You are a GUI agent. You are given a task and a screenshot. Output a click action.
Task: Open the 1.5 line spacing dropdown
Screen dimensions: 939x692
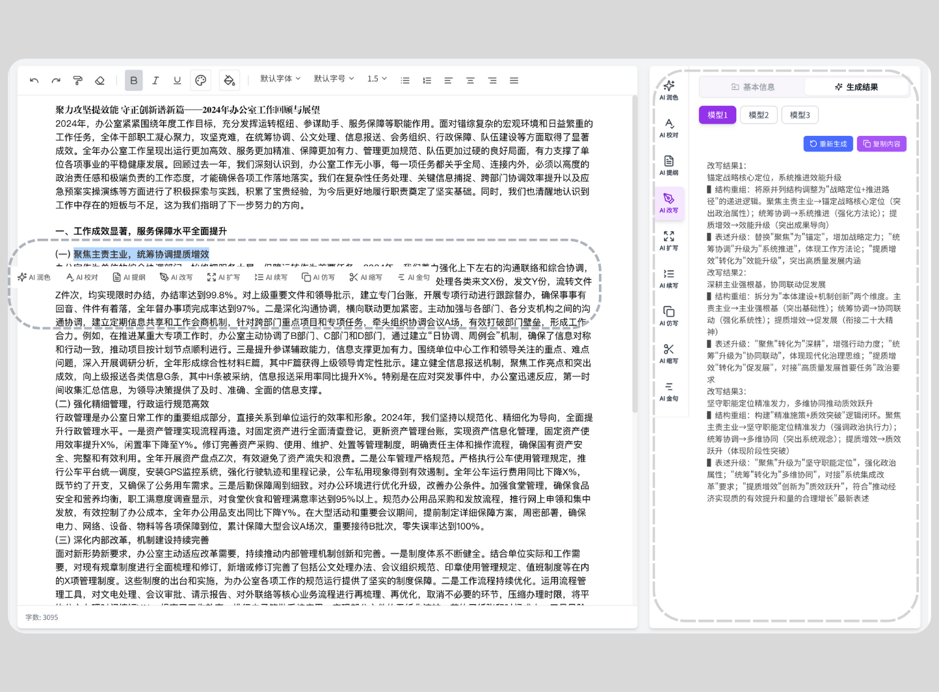click(x=377, y=79)
